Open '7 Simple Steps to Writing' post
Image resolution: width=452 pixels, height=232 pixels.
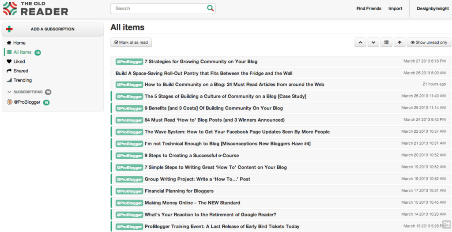(x=215, y=167)
